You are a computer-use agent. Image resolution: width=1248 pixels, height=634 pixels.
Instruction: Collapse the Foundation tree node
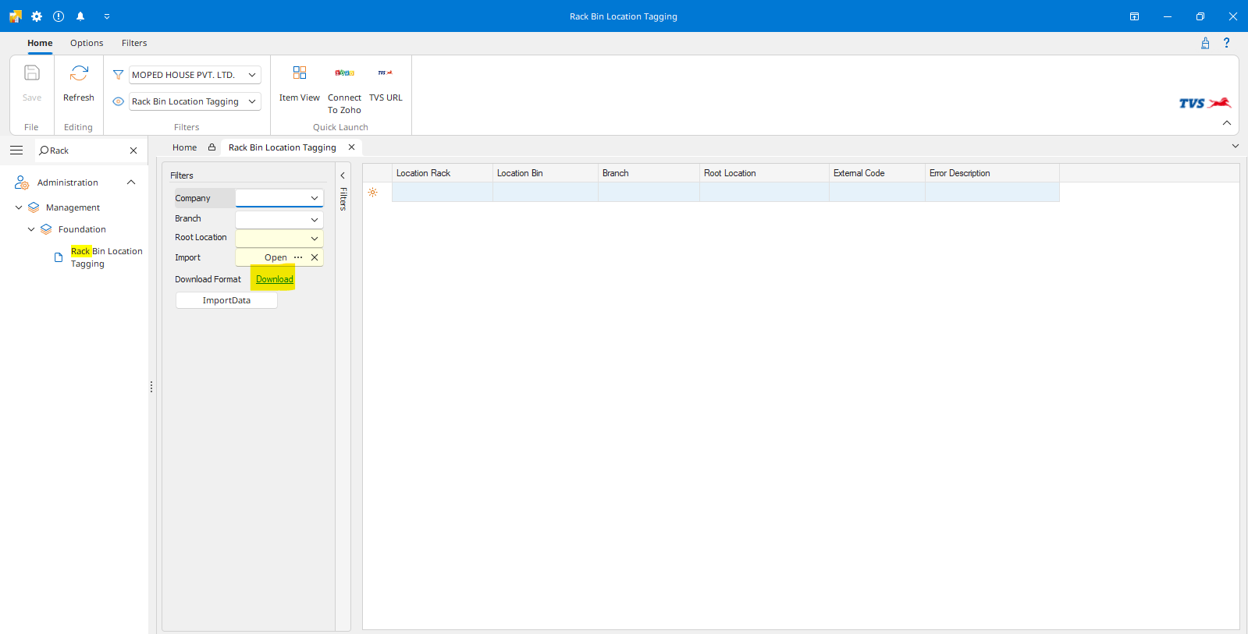(31, 229)
